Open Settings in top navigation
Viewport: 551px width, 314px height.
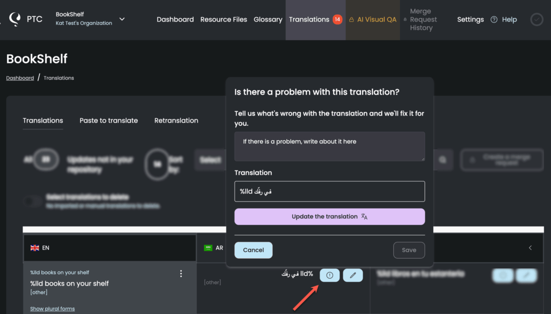tap(470, 20)
